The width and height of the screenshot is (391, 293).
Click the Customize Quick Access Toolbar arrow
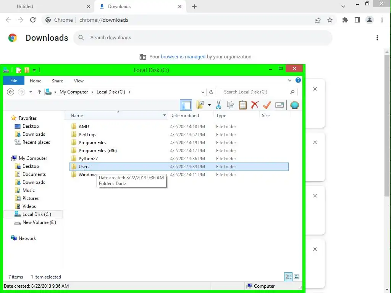point(34,71)
